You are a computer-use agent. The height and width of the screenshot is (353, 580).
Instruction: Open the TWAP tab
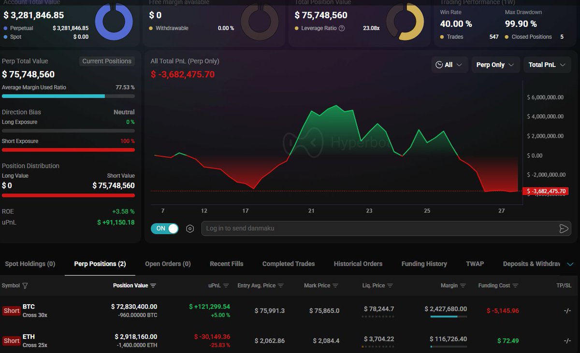click(x=475, y=264)
